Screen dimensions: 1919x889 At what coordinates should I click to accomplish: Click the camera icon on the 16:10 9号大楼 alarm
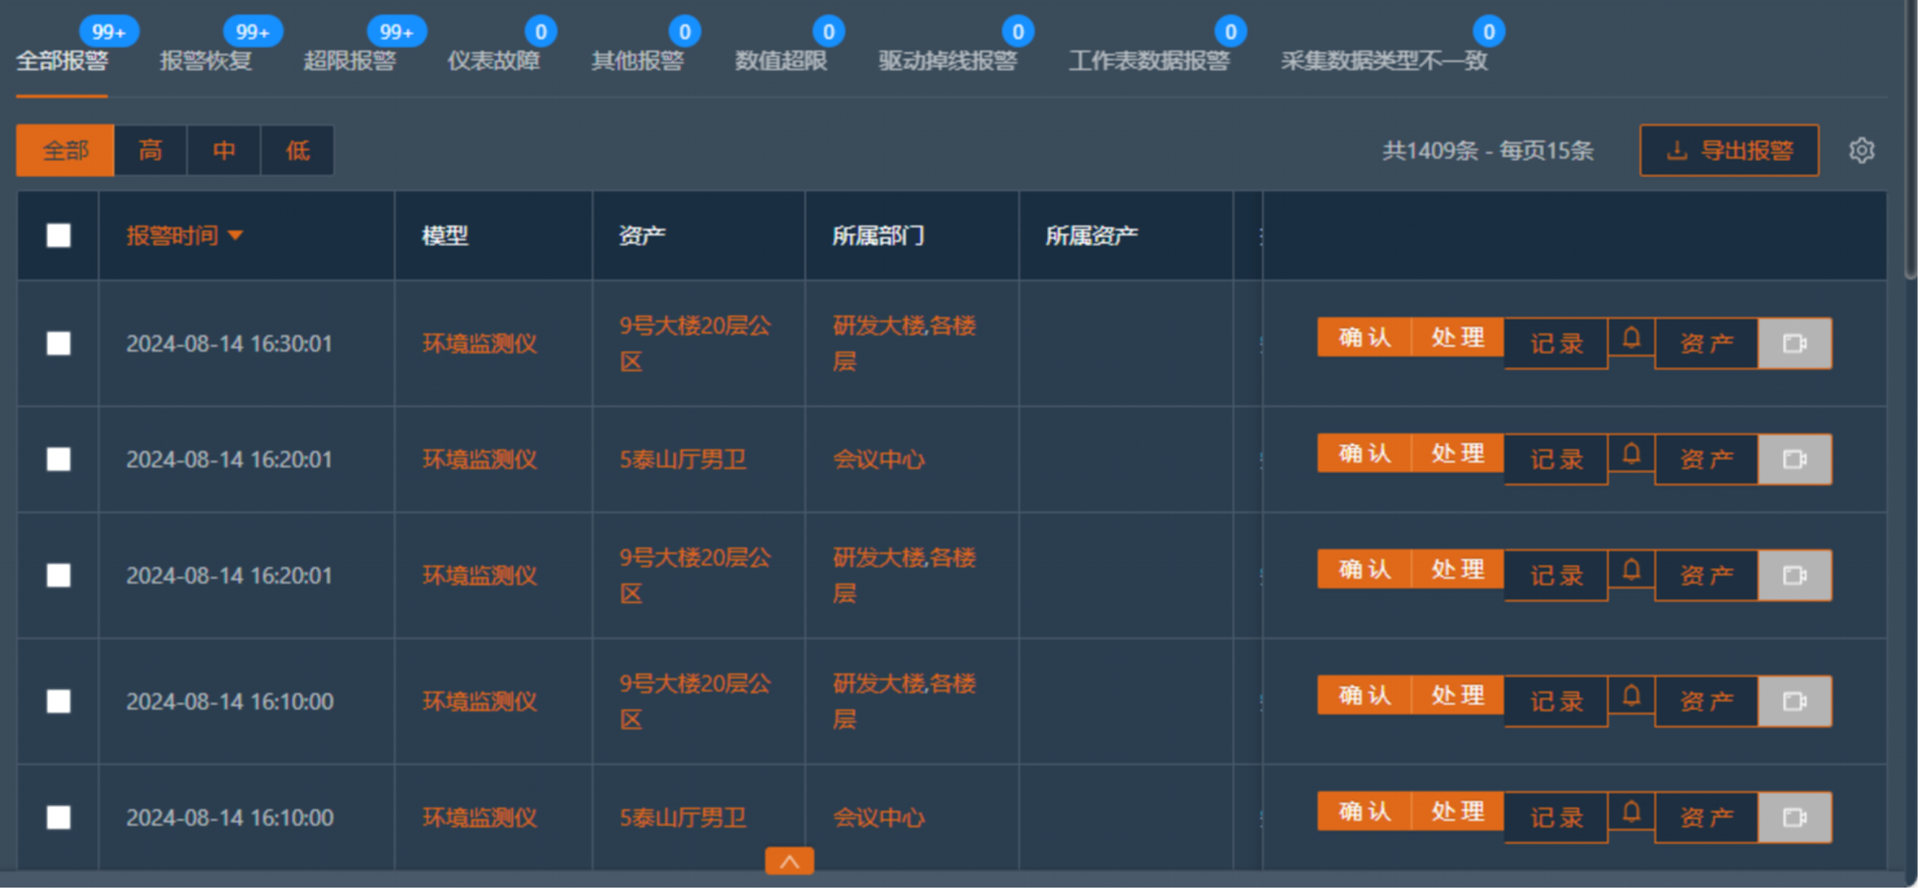click(x=1795, y=700)
